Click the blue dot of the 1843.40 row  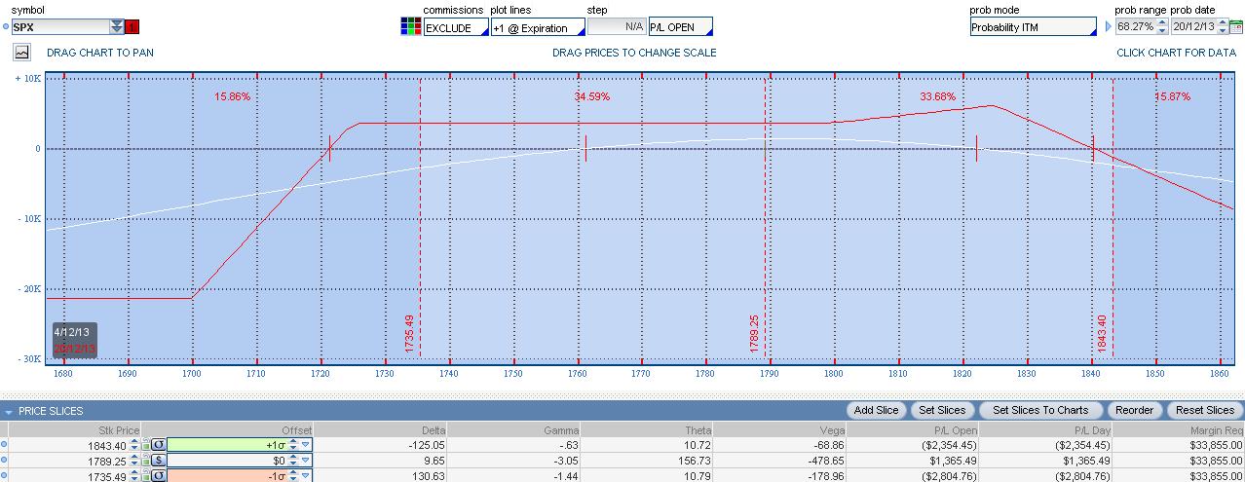(x=4, y=445)
